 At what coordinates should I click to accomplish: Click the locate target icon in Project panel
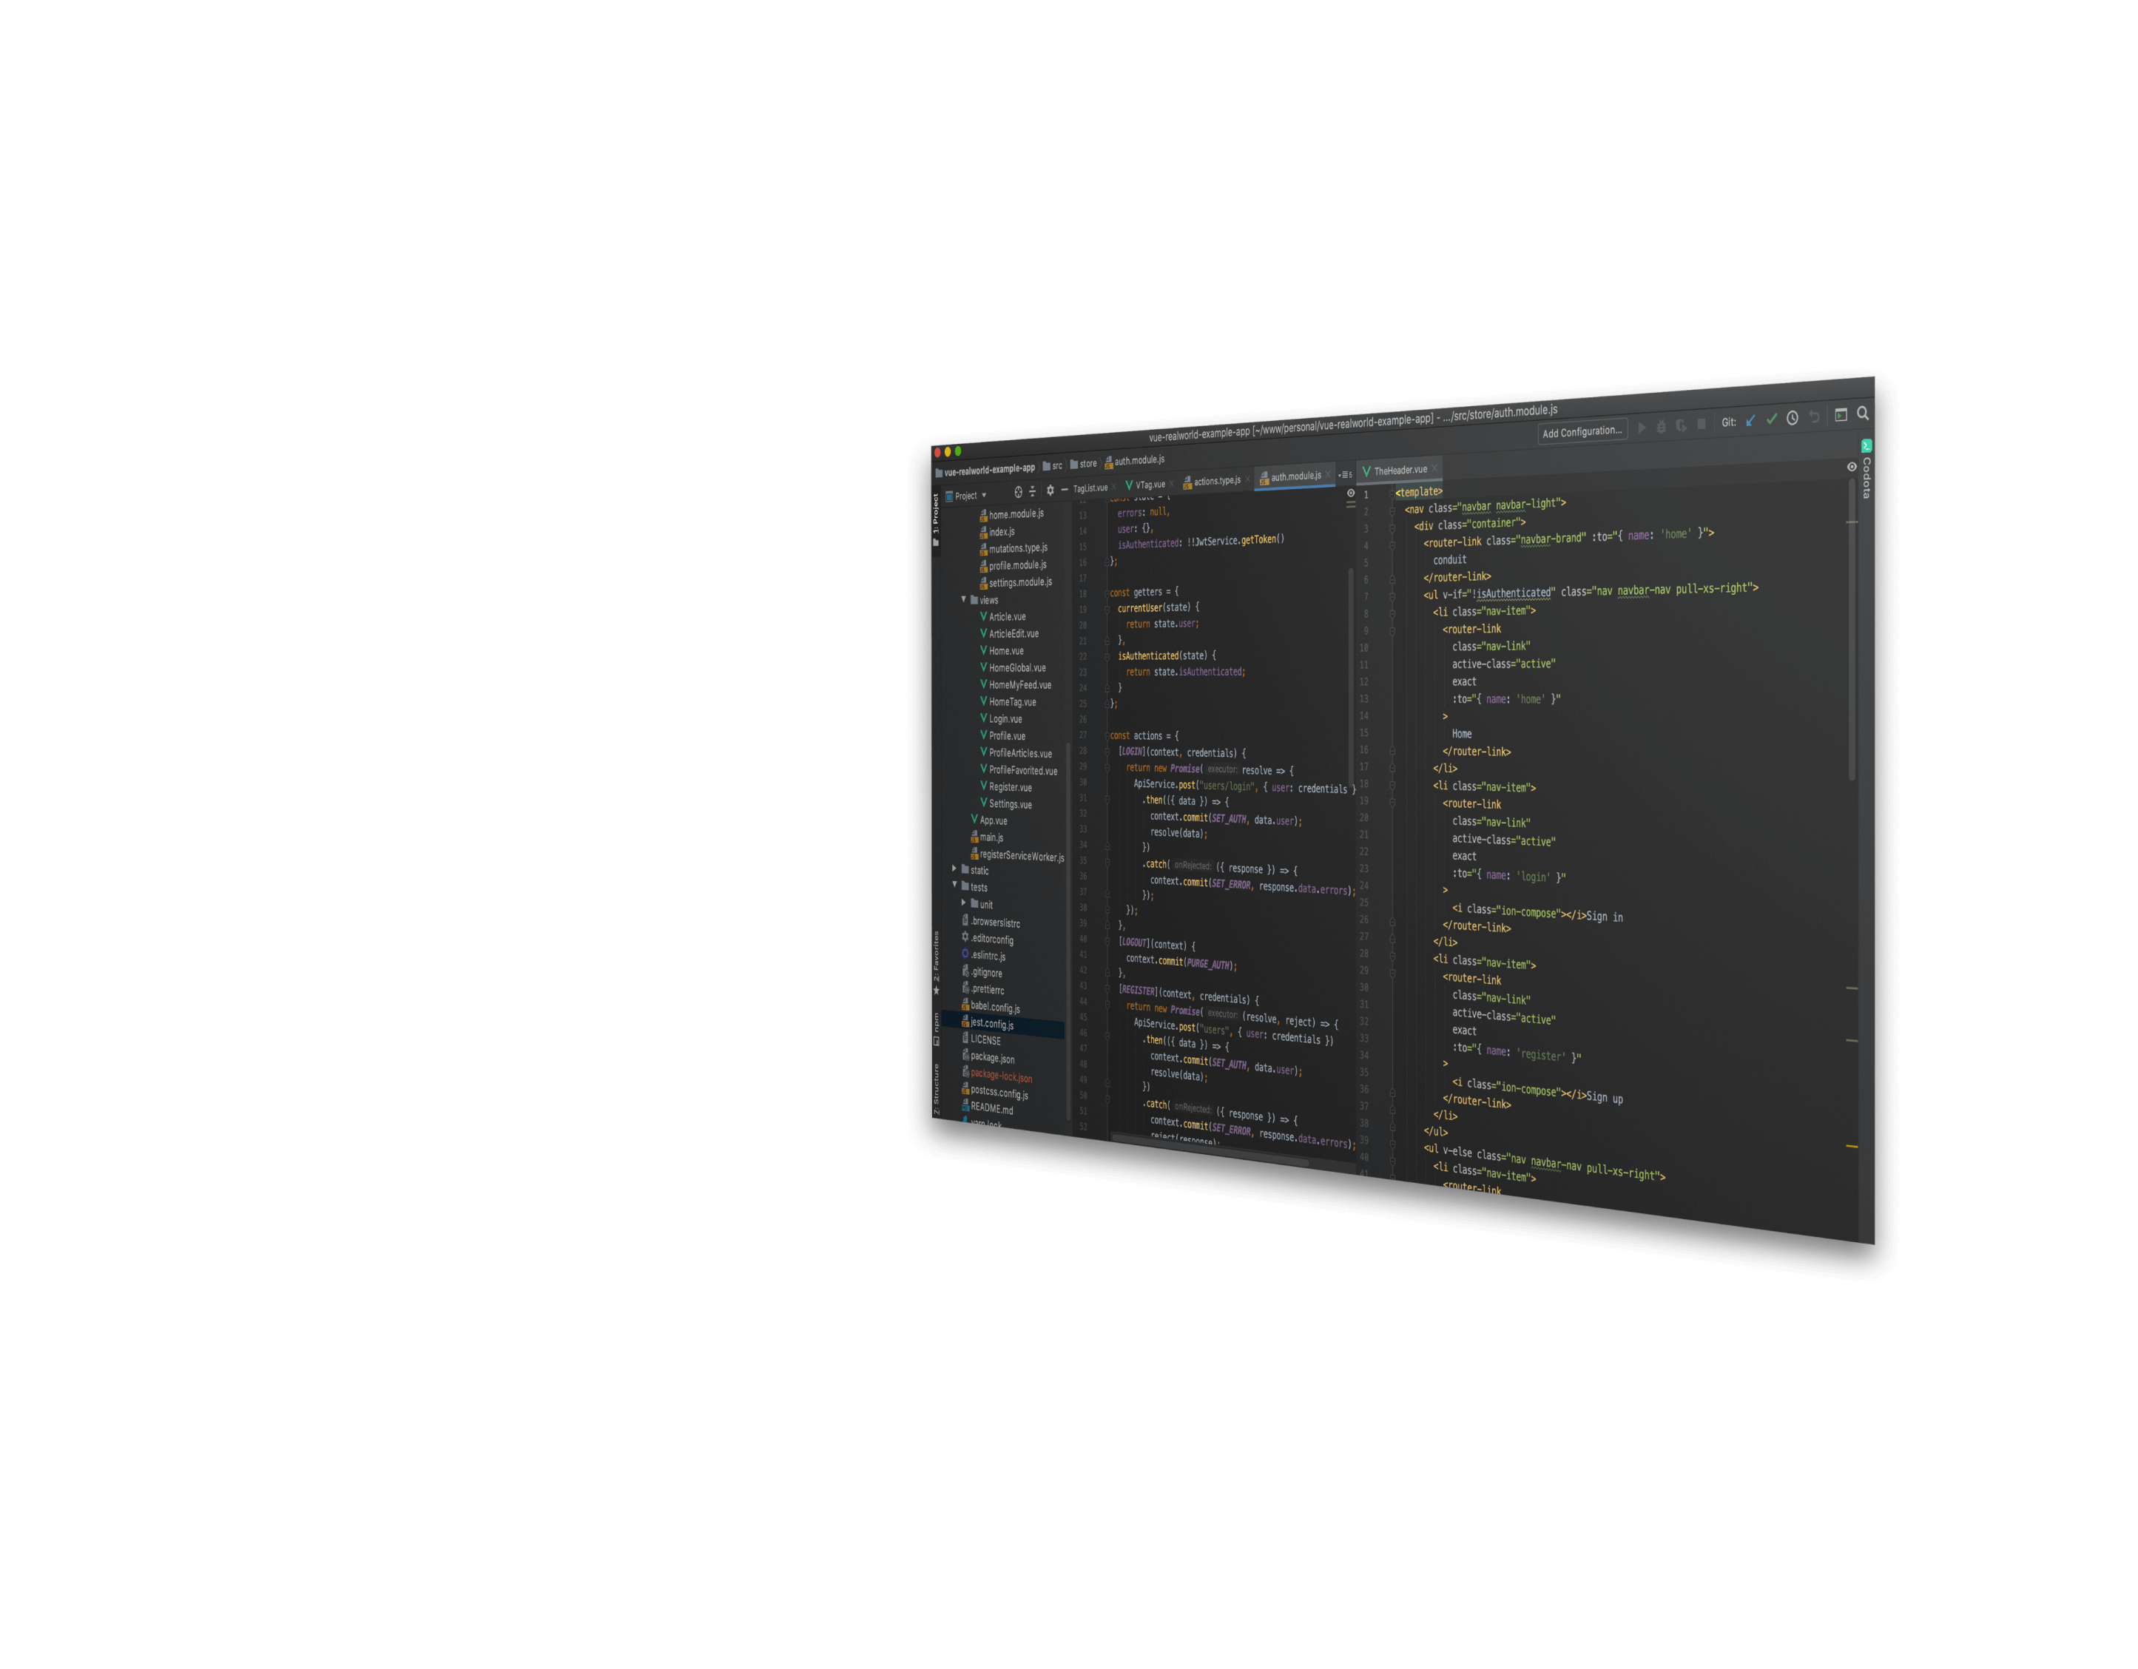[x=1018, y=493]
